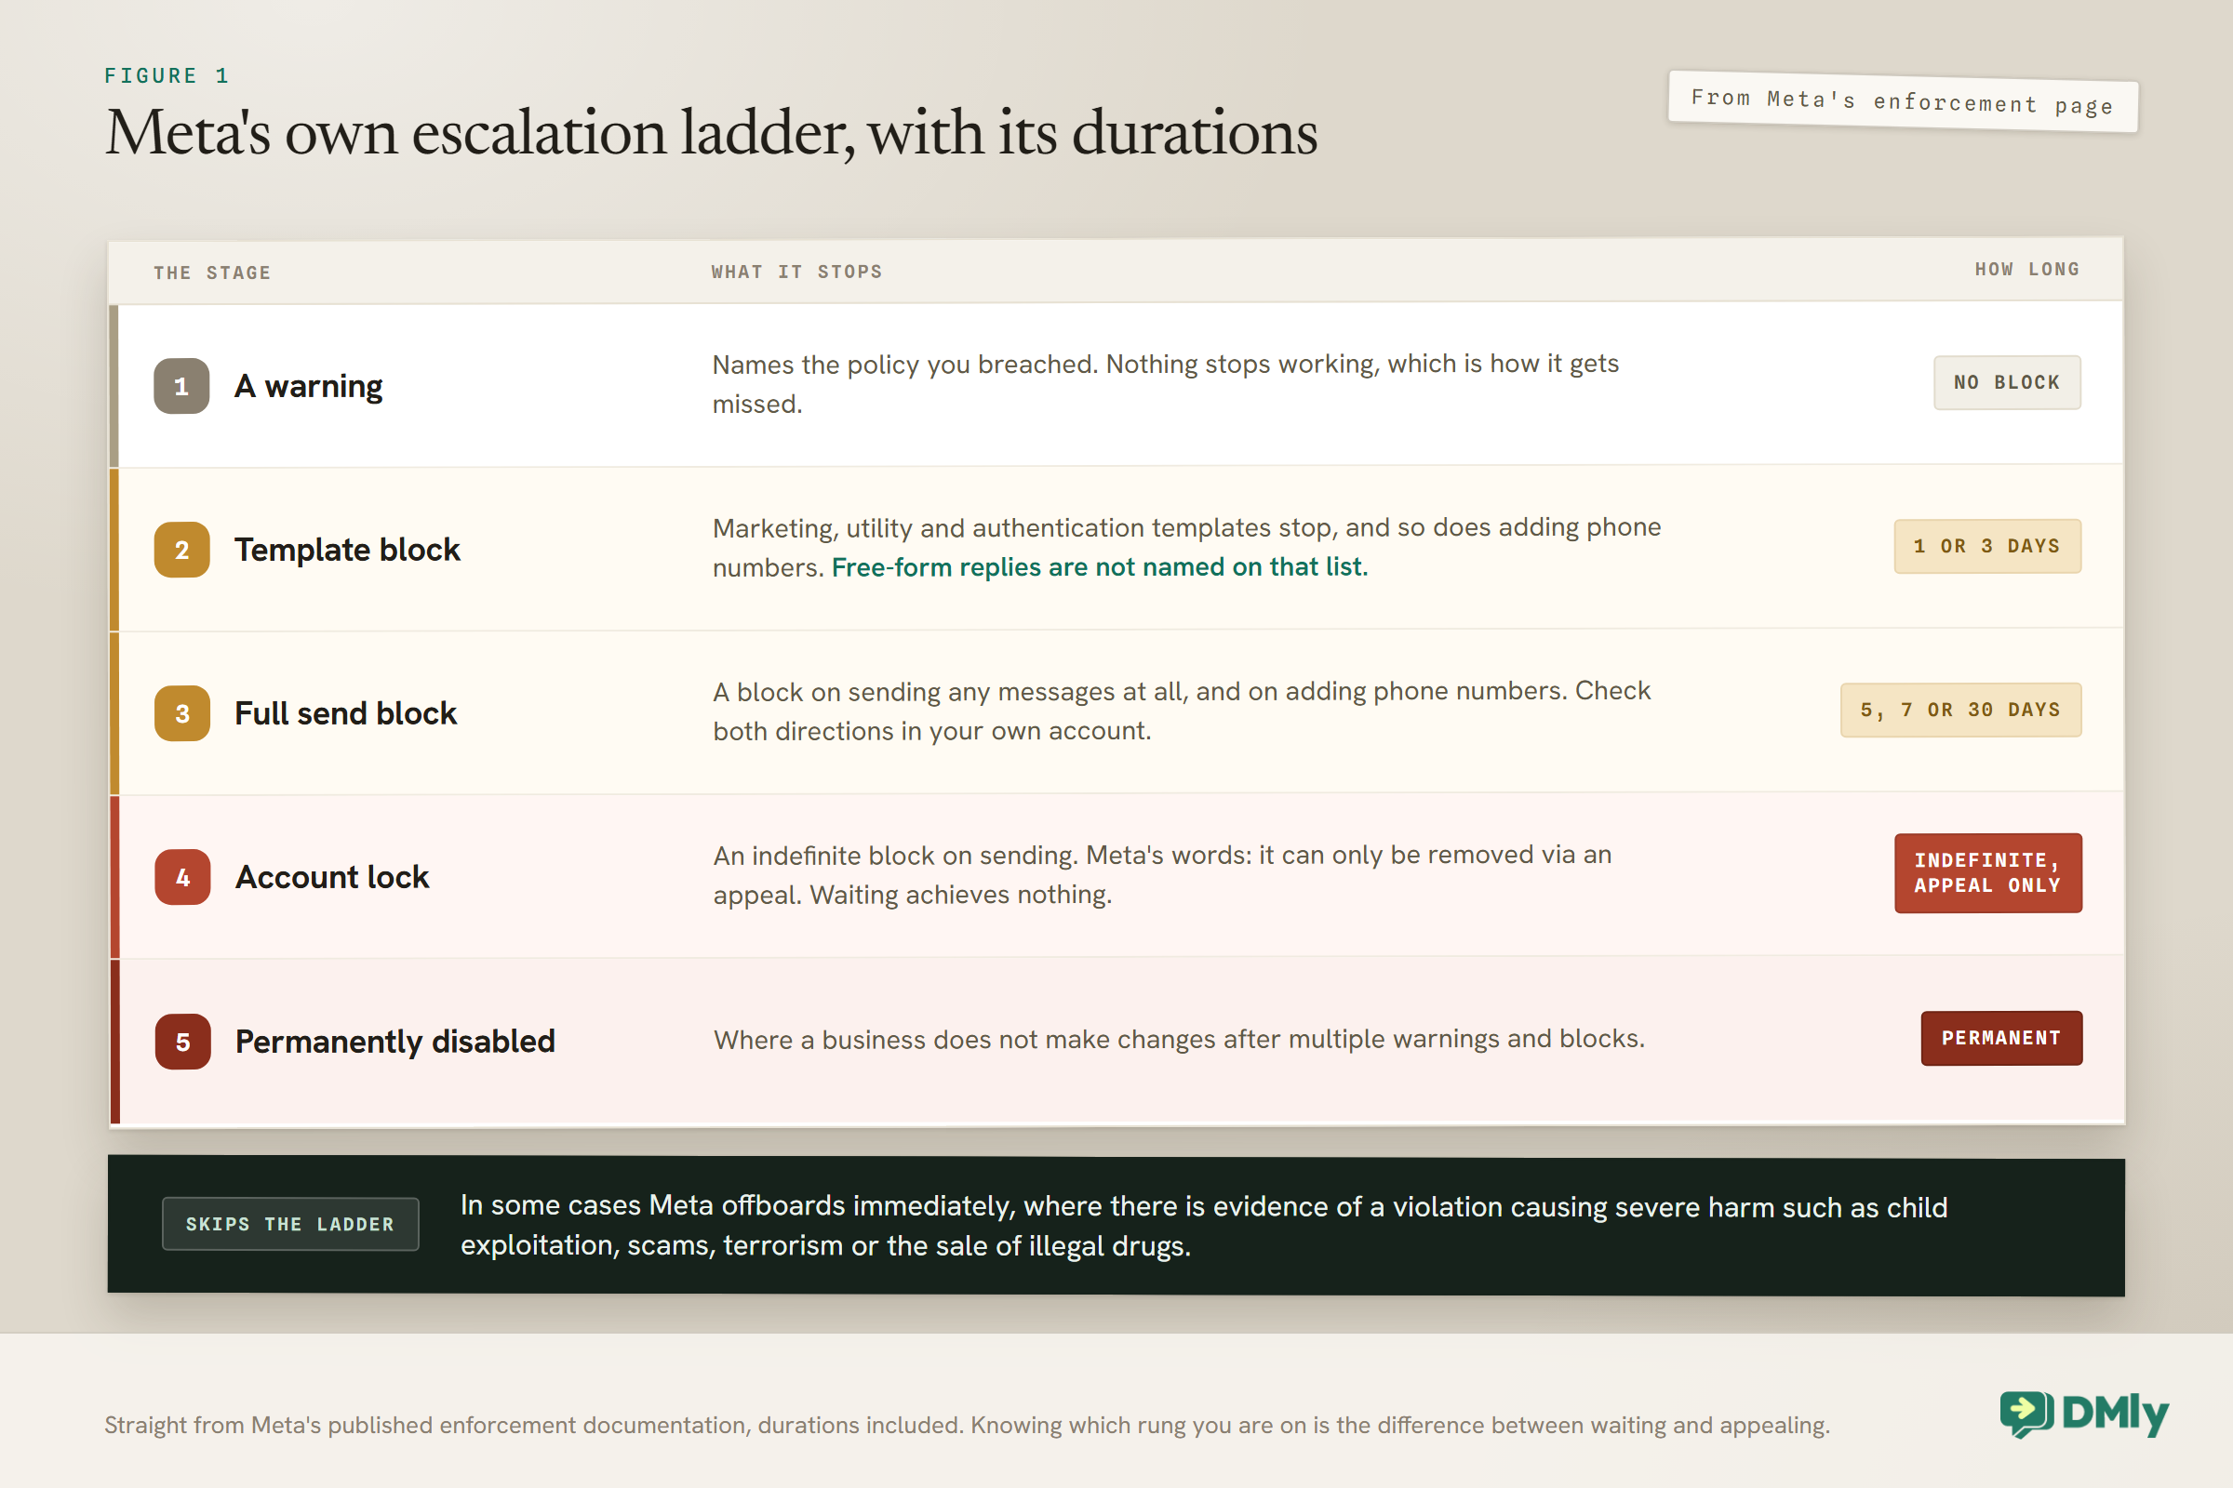Click the "Straight from Meta's published" footer caption
Screen dimensions: 2233x1488
point(967,1426)
